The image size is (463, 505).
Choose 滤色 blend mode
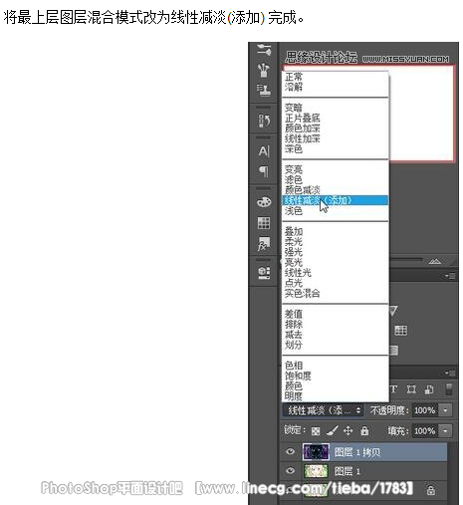(x=294, y=179)
